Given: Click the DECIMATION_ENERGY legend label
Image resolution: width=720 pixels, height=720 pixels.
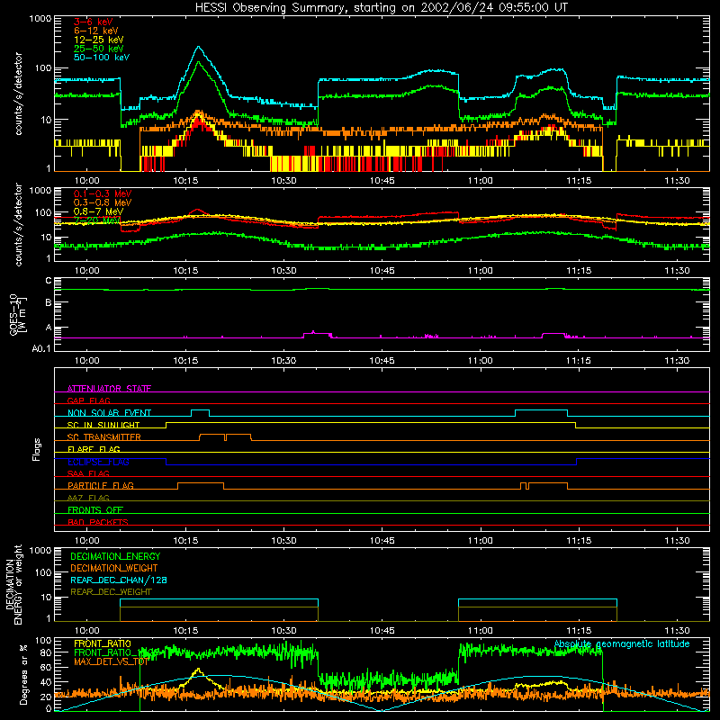Looking at the screenshot, I should tap(115, 556).
